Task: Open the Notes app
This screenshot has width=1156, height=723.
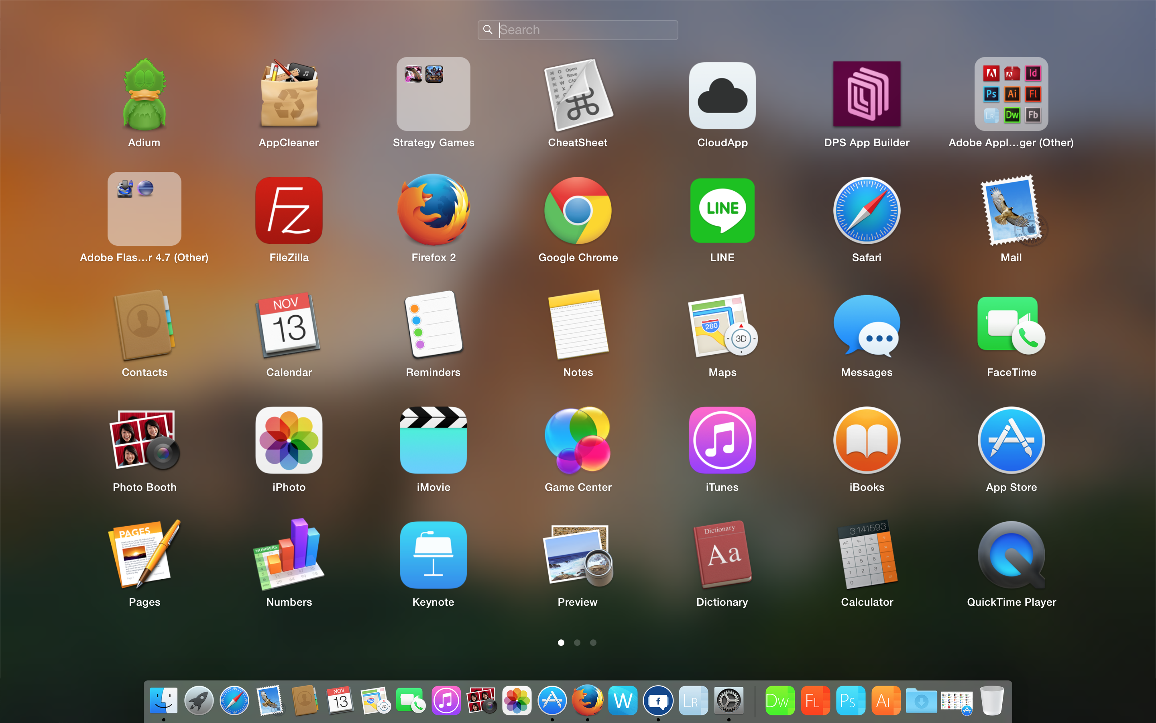Action: pyautogui.click(x=578, y=324)
